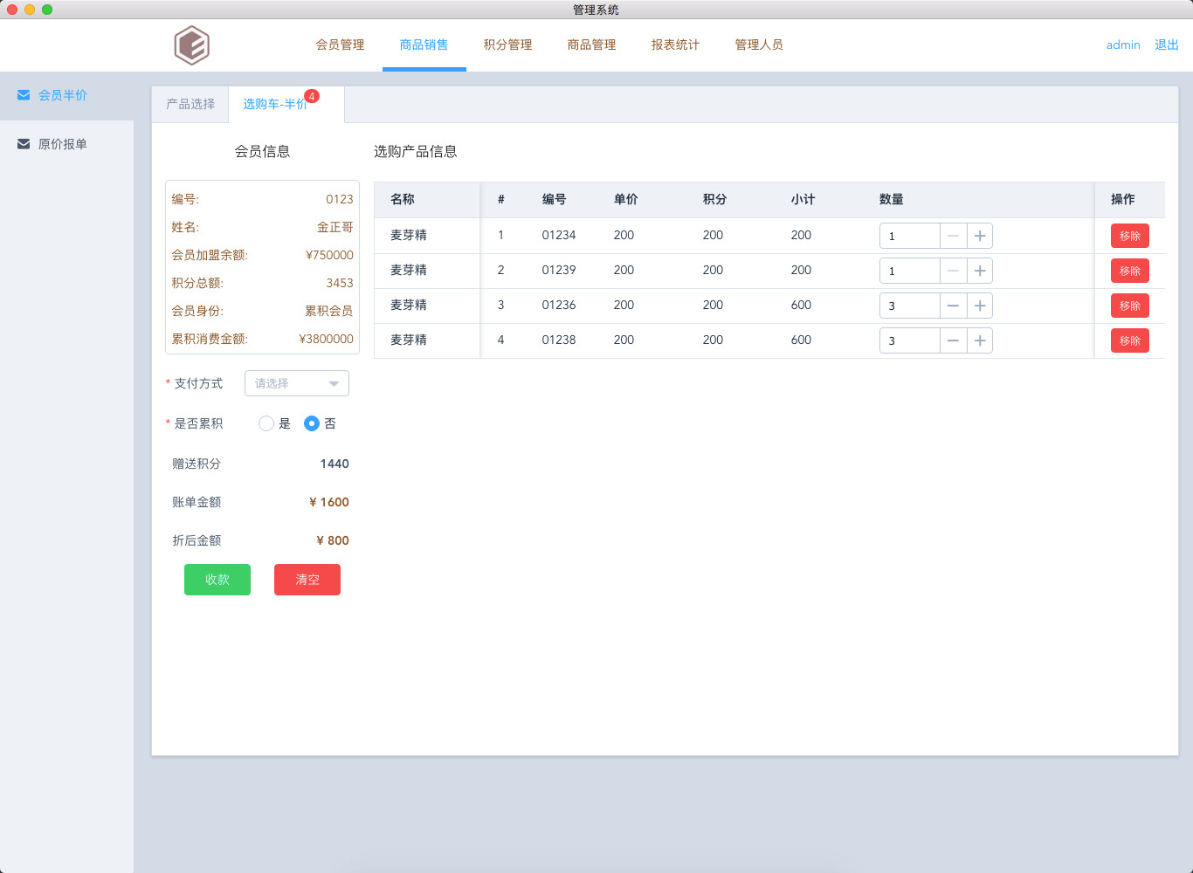The width and height of the screenshot is (1193, 873).
Task: Switch to 产品选择 tab
Action: tap(190, 104)
